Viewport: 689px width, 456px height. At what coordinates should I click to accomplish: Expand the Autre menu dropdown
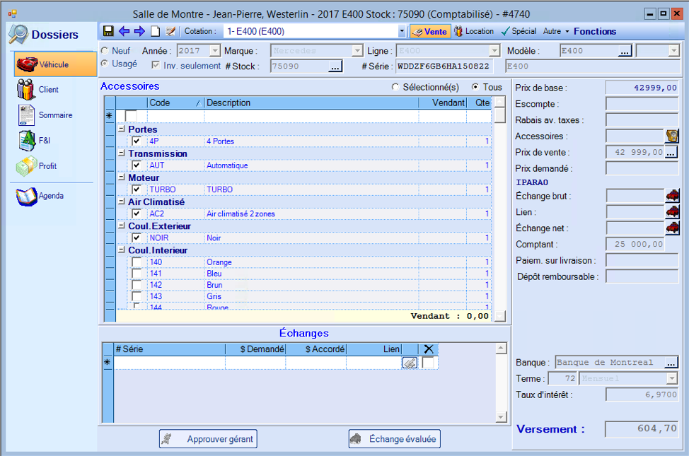[555, 32]
